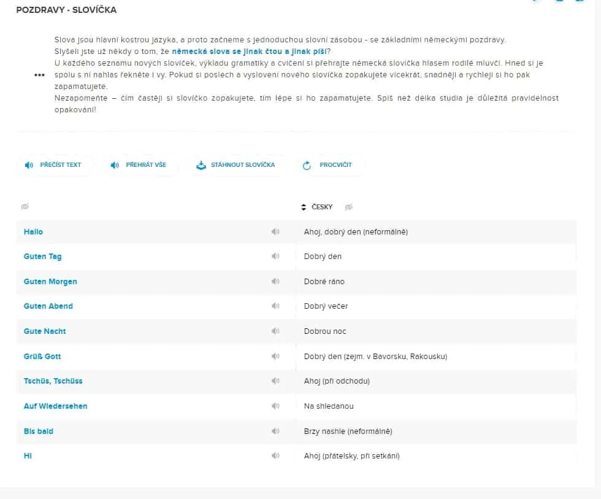Open the three-dots menu beside intro text
Viewport: 601px width, 499px height.
coord(39,75)
